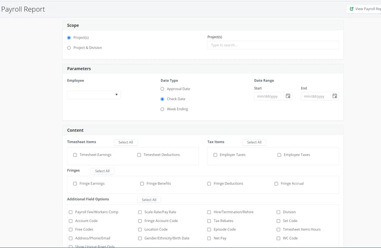This screenshot has width=381, height=248.
Task: Click the View Payroll Report button
Action: [x=364, y=9]
